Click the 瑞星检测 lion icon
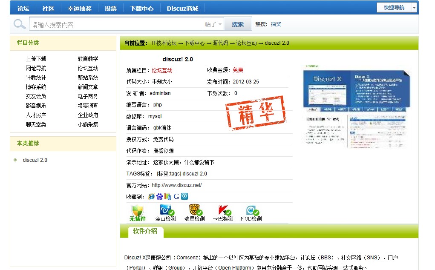 (x=195, y=210)
